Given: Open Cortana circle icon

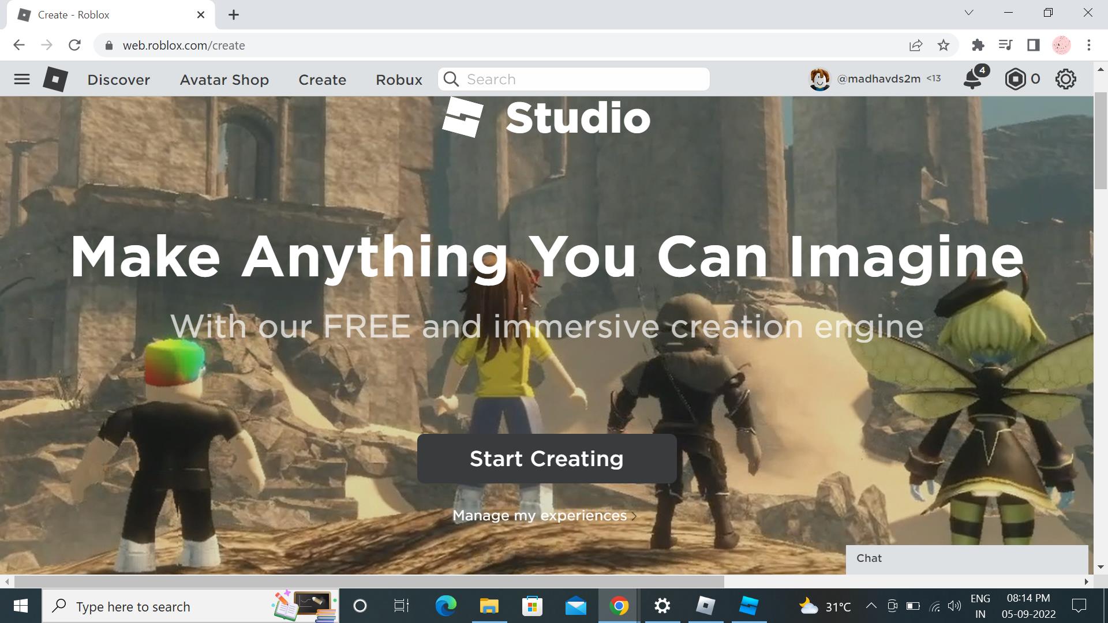Looking at the screenshot, I should (x=360, y=606).
